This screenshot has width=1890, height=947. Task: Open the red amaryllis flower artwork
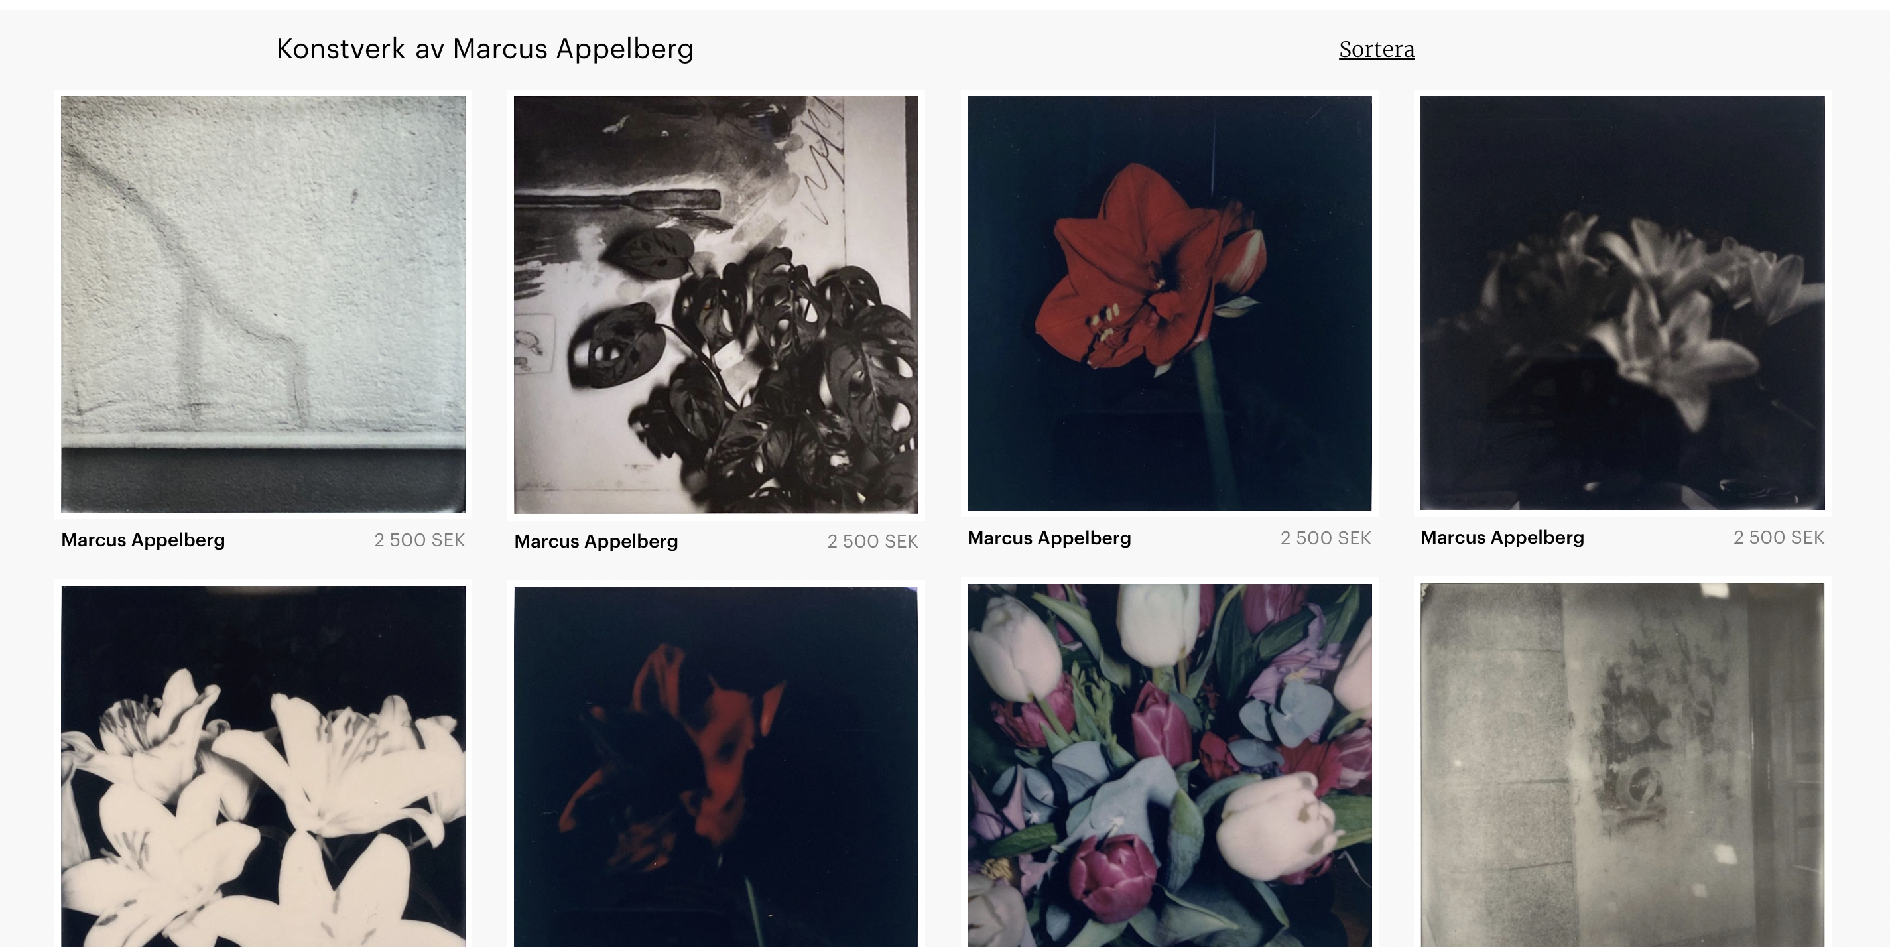pos(1168,303)
